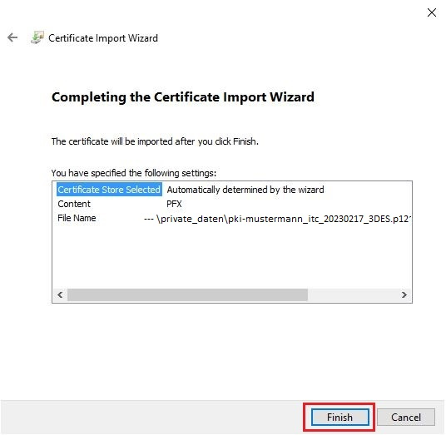Screen dimensions: 446x435
Task: Cancel the certificate import
Action: [406, 417]
